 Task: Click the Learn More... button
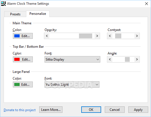click(51, 110)
